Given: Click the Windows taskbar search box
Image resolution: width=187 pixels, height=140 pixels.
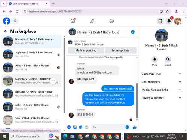Looking at the screenshot, I should point(35,136).
